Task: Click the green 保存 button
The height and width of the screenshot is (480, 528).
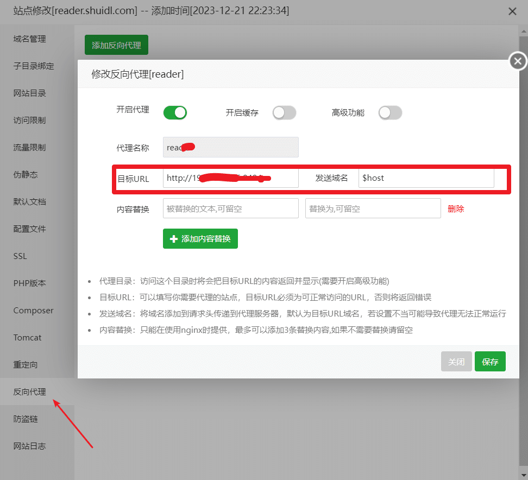Action: pos(490,361)
